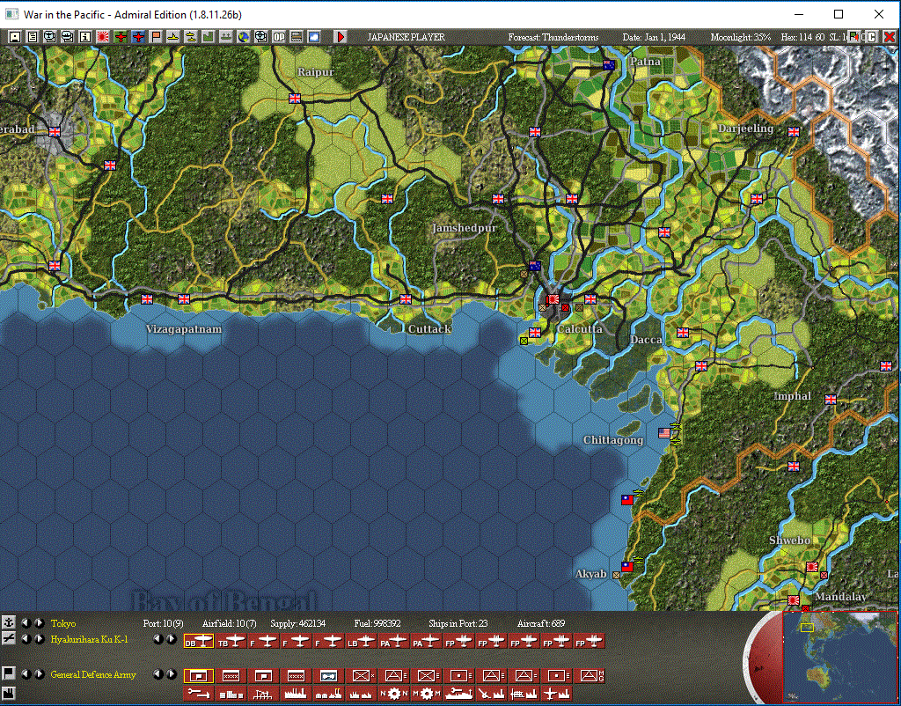
Task: Go to next unit left of General Defence Army
Action: click(39, 673)
